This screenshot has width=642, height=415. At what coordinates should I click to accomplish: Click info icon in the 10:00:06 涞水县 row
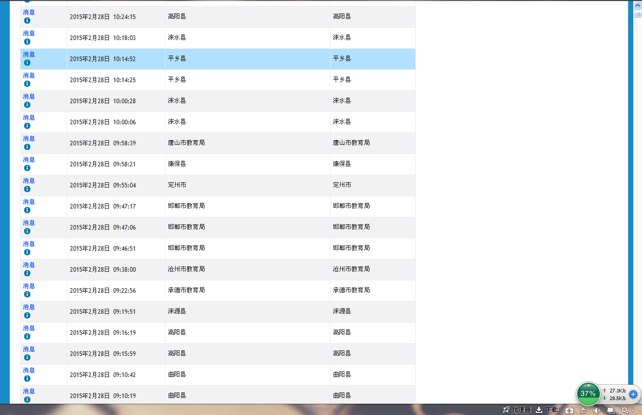point(27,126)
